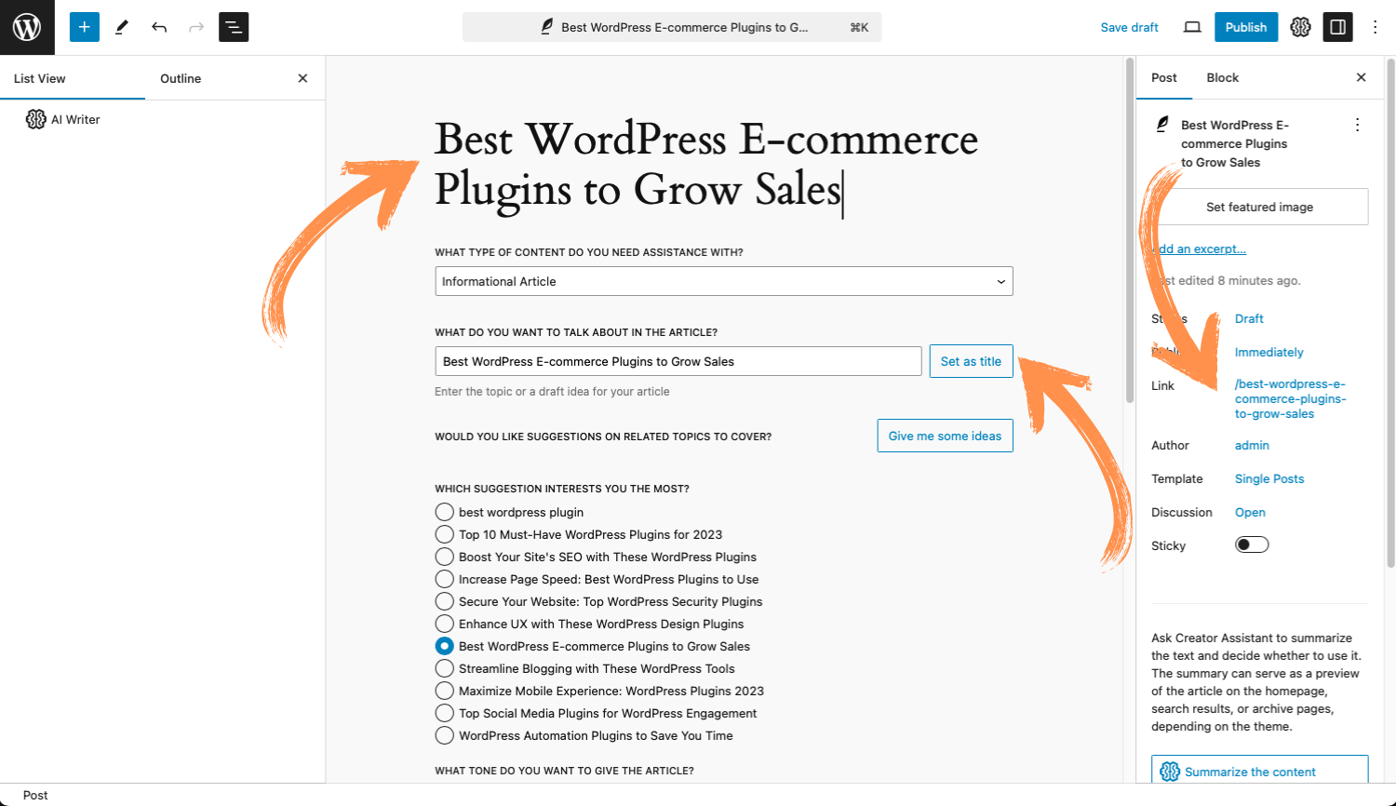Close the Post settings sidebar
Screen dimensions: 1396x806
(x=1362, y=77)
